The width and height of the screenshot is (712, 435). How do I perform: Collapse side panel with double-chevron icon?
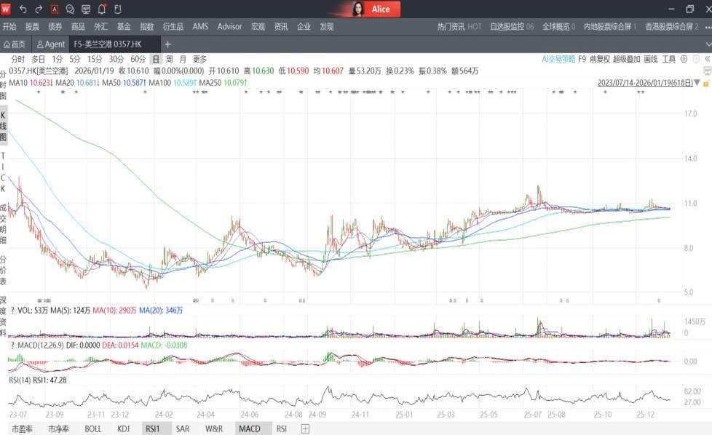coord(707,59)
